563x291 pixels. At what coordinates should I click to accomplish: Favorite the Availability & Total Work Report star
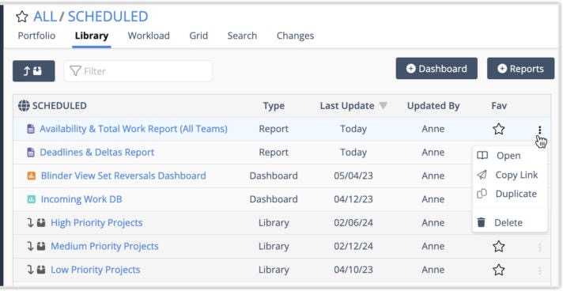[499, 129]
